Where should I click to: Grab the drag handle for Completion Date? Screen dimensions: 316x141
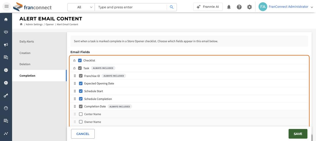click(x=75, y=107)
